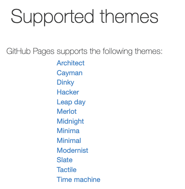Viewport: 185px width, 189px height.
Task: Click the Modernist theme link
Action: pyautogui.click(x=72, y=150)
